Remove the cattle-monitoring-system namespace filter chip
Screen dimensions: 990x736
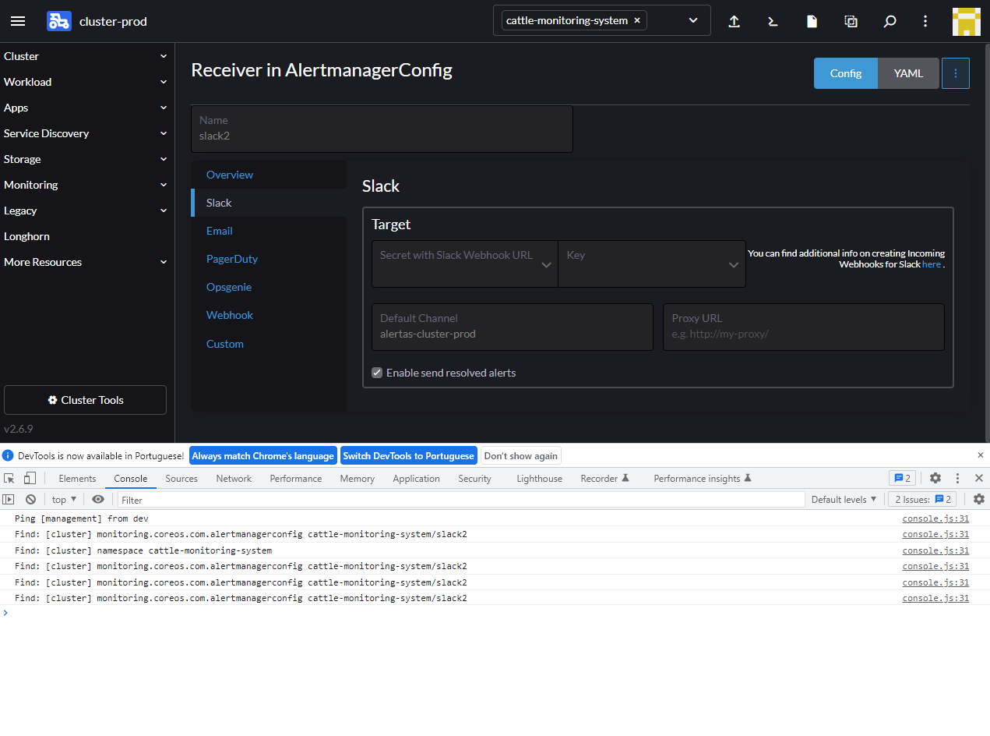pos(636,20)
